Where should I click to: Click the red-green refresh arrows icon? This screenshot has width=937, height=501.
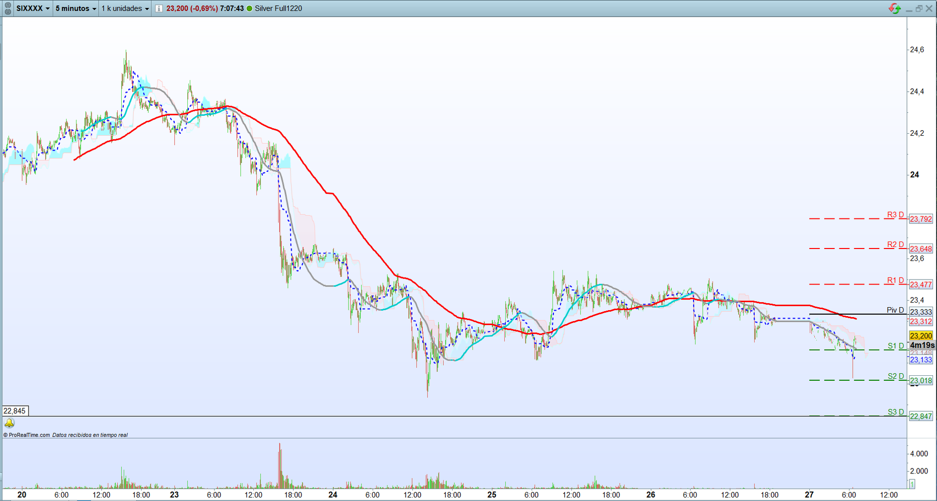pyautogui.click(x=894, y=9)
